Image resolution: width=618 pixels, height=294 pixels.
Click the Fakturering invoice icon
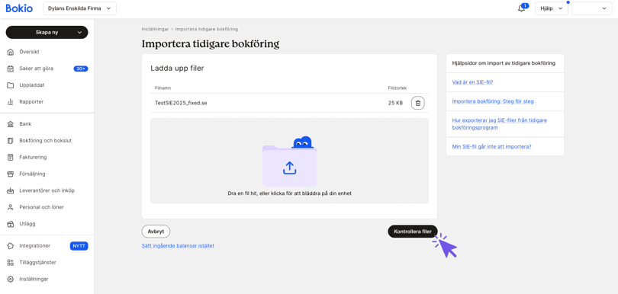tap(11, 157)
